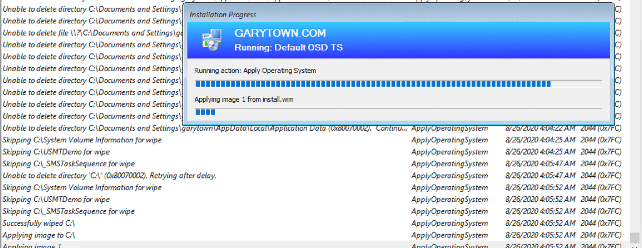This screenshot has width=642, height=248.
Task: Click the 'Running action: Apply Operating System' label
Action: [255, 71]
